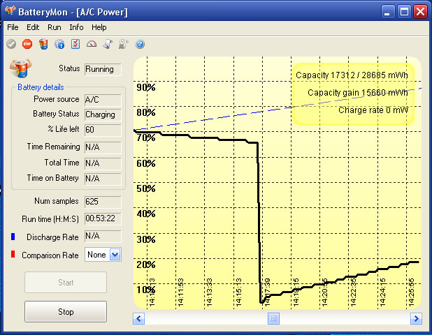
Task: Click the graph scrollbar right arrow
Action: (x=416, y=319)
